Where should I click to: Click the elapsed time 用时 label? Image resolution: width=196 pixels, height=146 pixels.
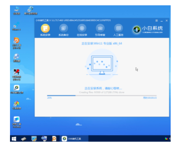[150, 98]
